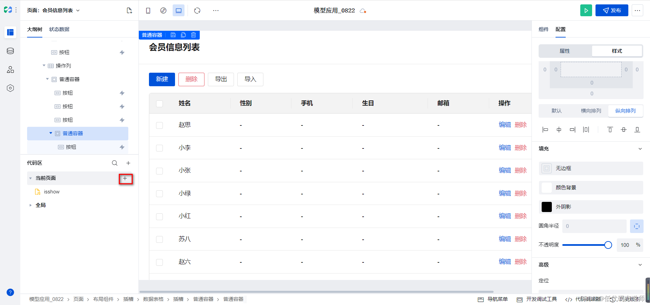The image size is (650, 305).
Task: Select 横向排列 layout option
Action: (x=591, y=111)
